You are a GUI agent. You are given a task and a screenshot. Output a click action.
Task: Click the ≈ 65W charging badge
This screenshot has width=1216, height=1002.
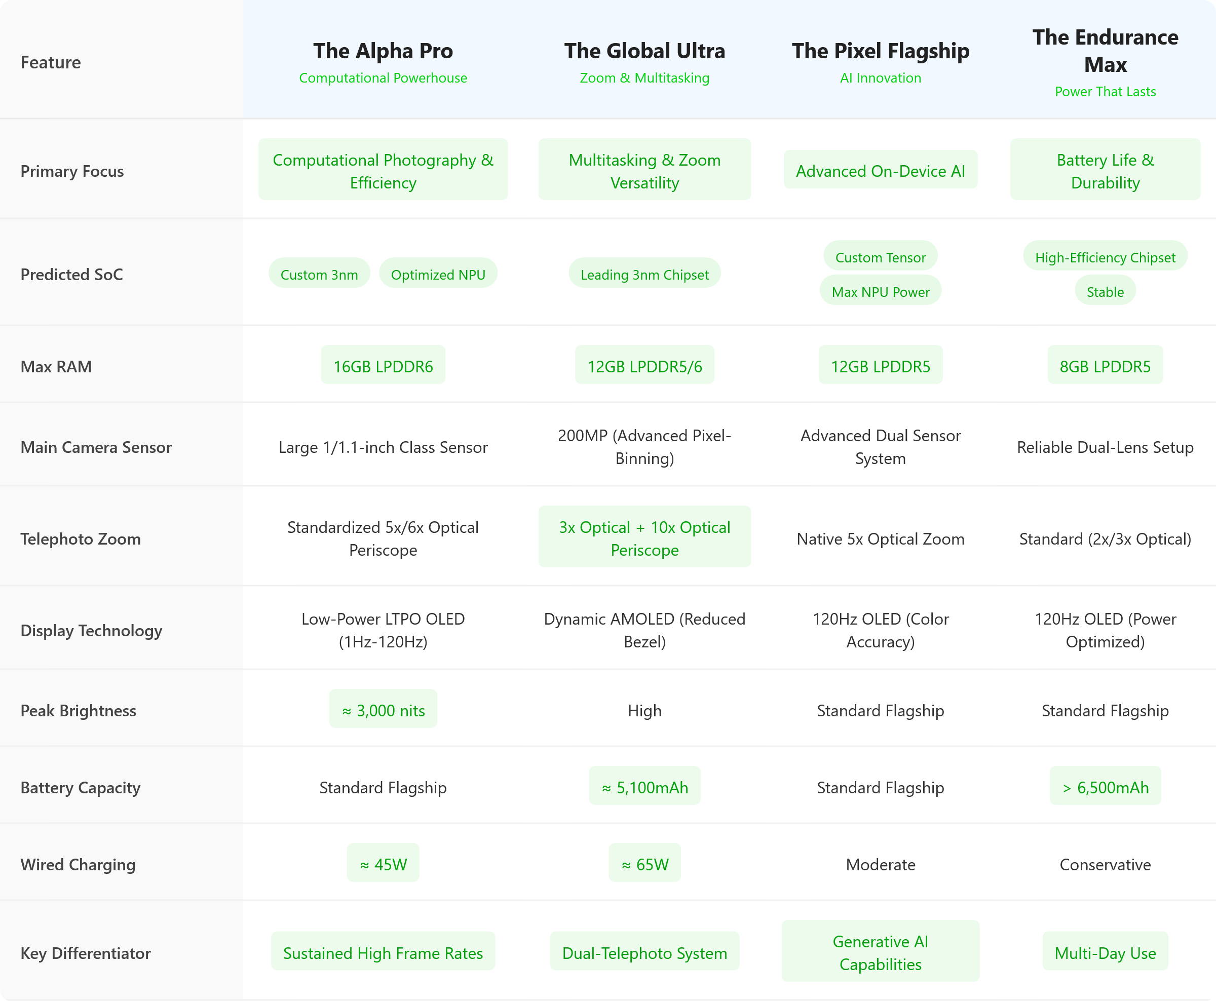(644, 864)
